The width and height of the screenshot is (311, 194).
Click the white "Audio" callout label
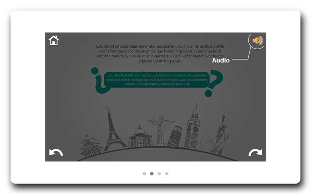[221, 61]
